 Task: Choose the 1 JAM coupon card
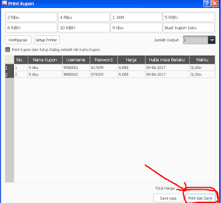(136, 18)
